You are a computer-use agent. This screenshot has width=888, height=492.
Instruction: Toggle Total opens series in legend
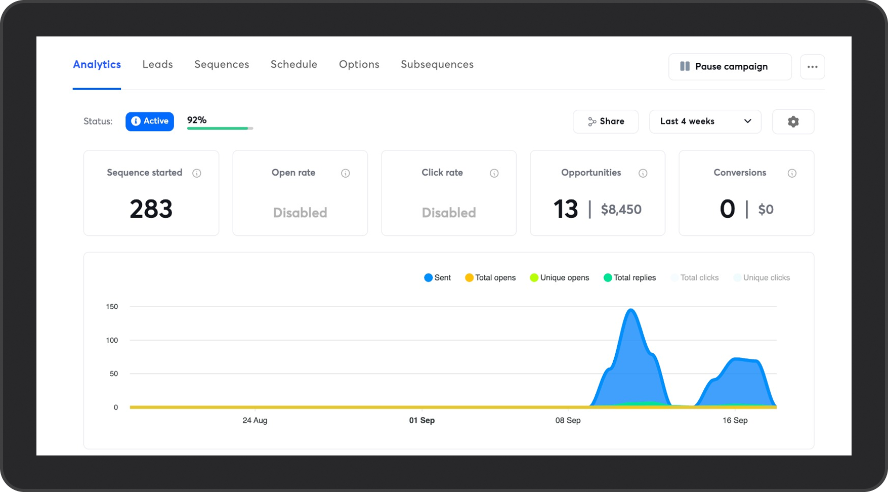pos(490,277)
